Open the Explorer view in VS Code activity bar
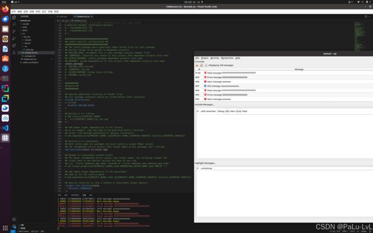Image resolution: width=373 pixels, height=233 pixels. pos(14,17)
